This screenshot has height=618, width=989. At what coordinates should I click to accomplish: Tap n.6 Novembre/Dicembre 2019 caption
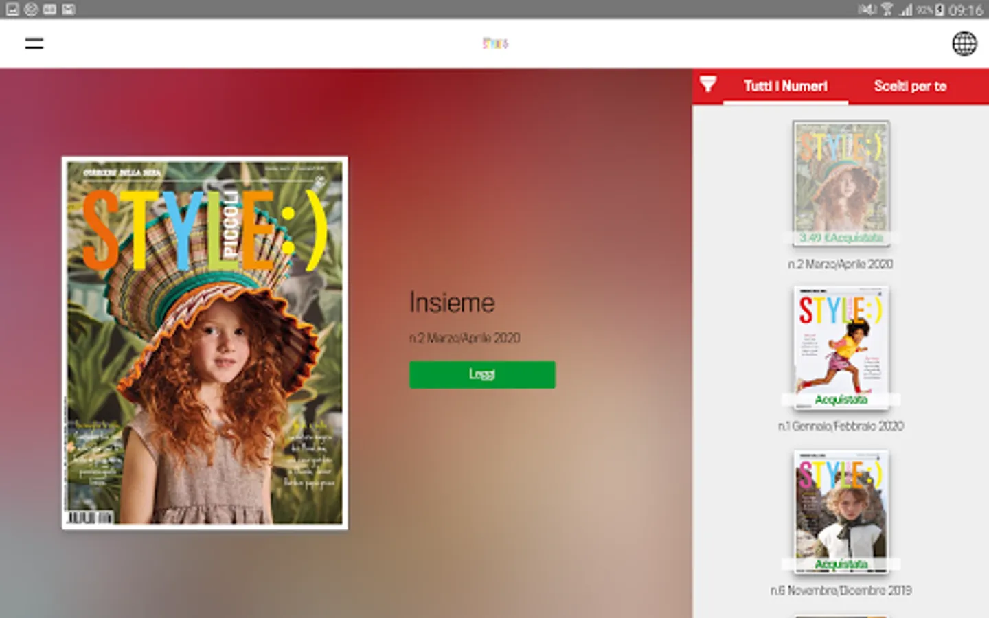(x=841, y=590)
